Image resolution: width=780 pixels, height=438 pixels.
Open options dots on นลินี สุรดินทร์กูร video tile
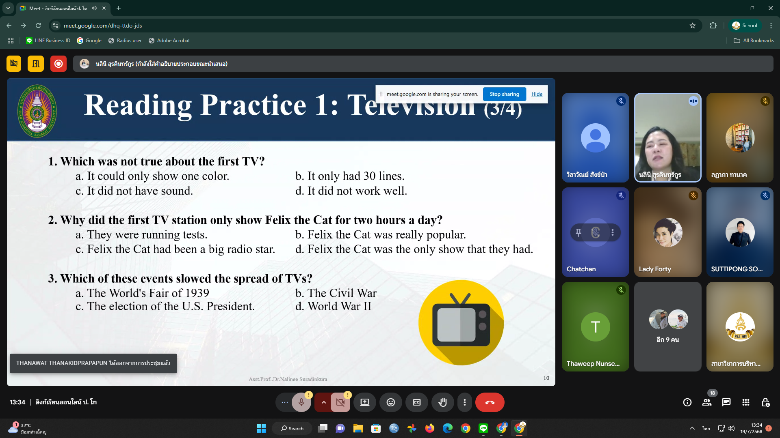[x=693, y=101]
